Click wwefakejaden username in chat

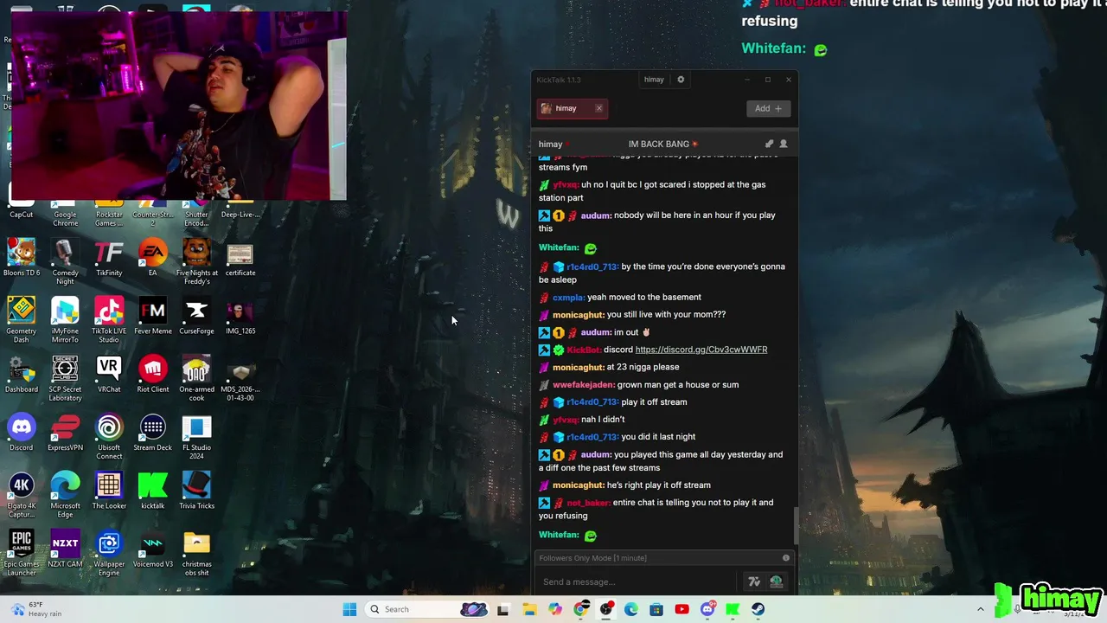(x=584, y=384)
